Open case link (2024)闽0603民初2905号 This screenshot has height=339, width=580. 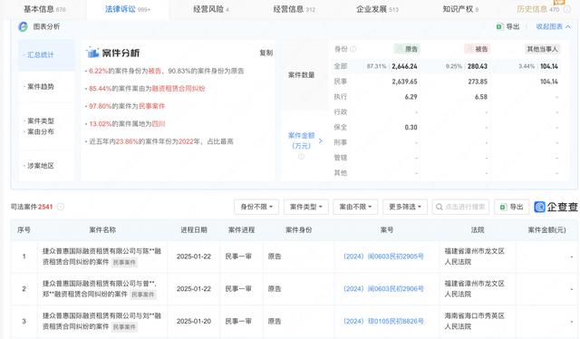[x=383, y=257]
